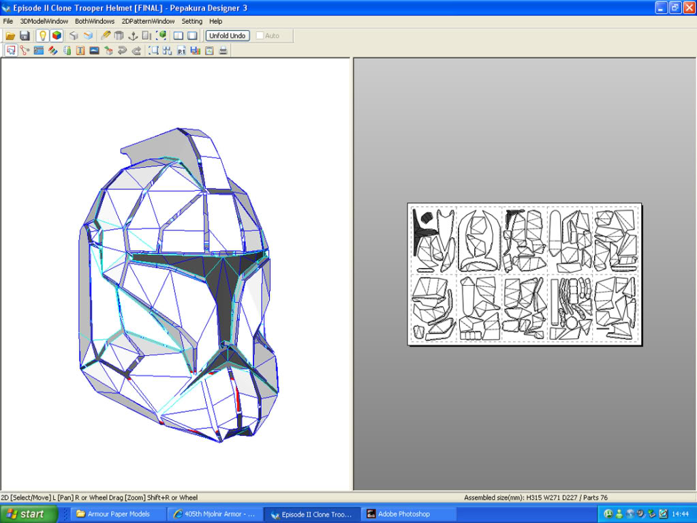697x523 pixels.
Task: Click the clone trooper helmet 3D model
Action: tap(178, 284)
